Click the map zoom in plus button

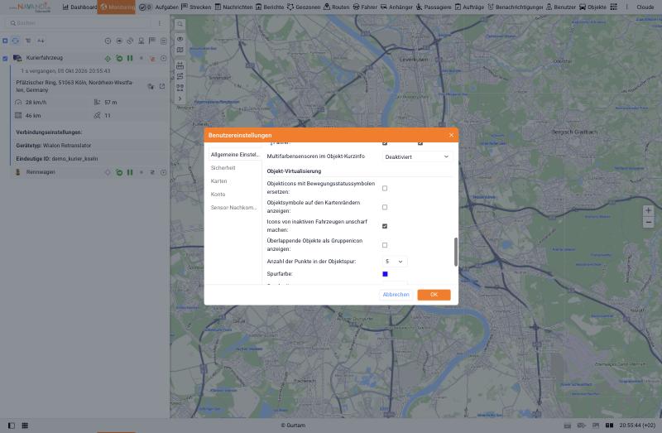coord(648,210)
